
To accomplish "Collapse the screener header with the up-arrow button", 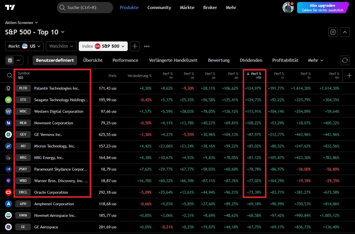I will click(345, 32).
